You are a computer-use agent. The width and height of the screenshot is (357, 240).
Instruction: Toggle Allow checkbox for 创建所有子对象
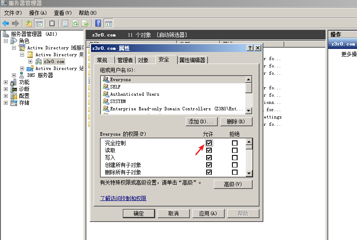(x=209, y=165)
